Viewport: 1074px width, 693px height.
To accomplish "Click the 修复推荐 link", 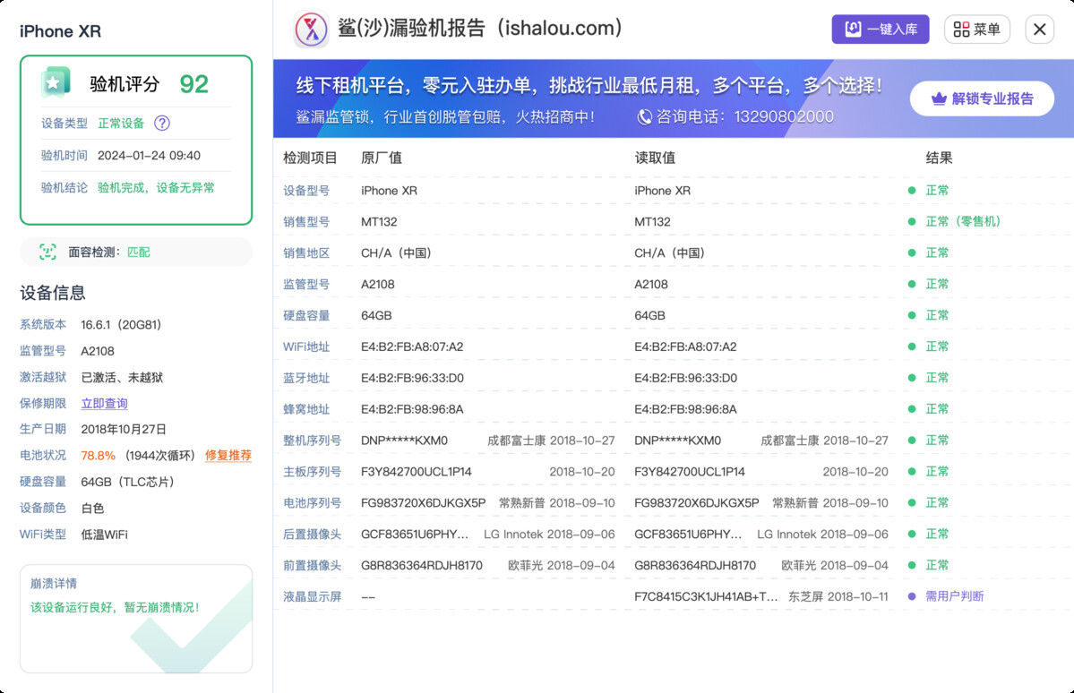I will click(228, 456).
